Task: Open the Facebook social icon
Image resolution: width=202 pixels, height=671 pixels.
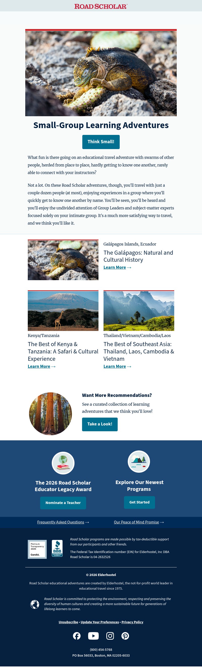Action: [x=77, y=636]
